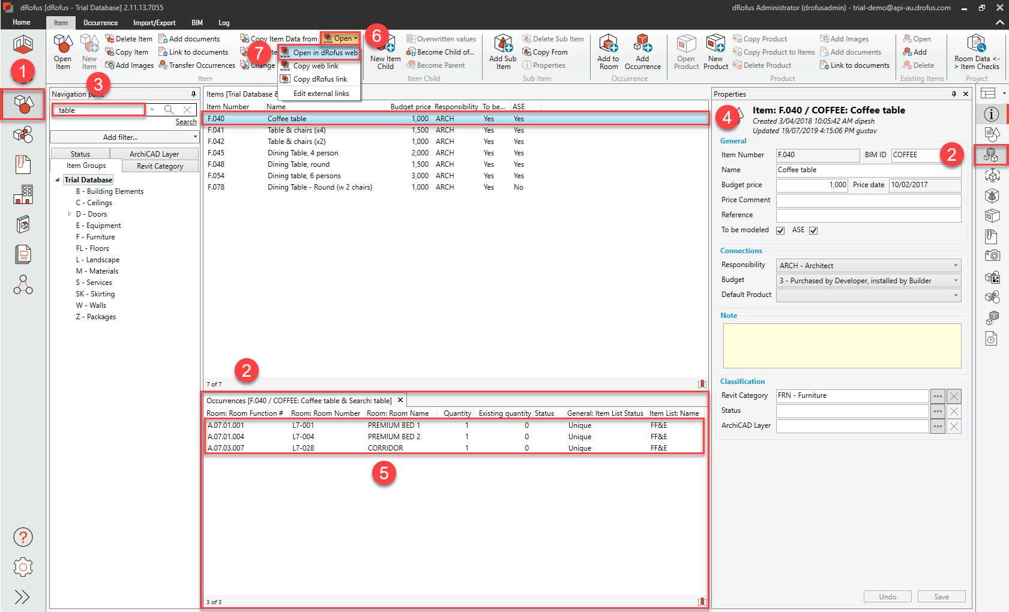Open the Budget dropdown under Connections
1009x612 pixels.
point(955,280)
